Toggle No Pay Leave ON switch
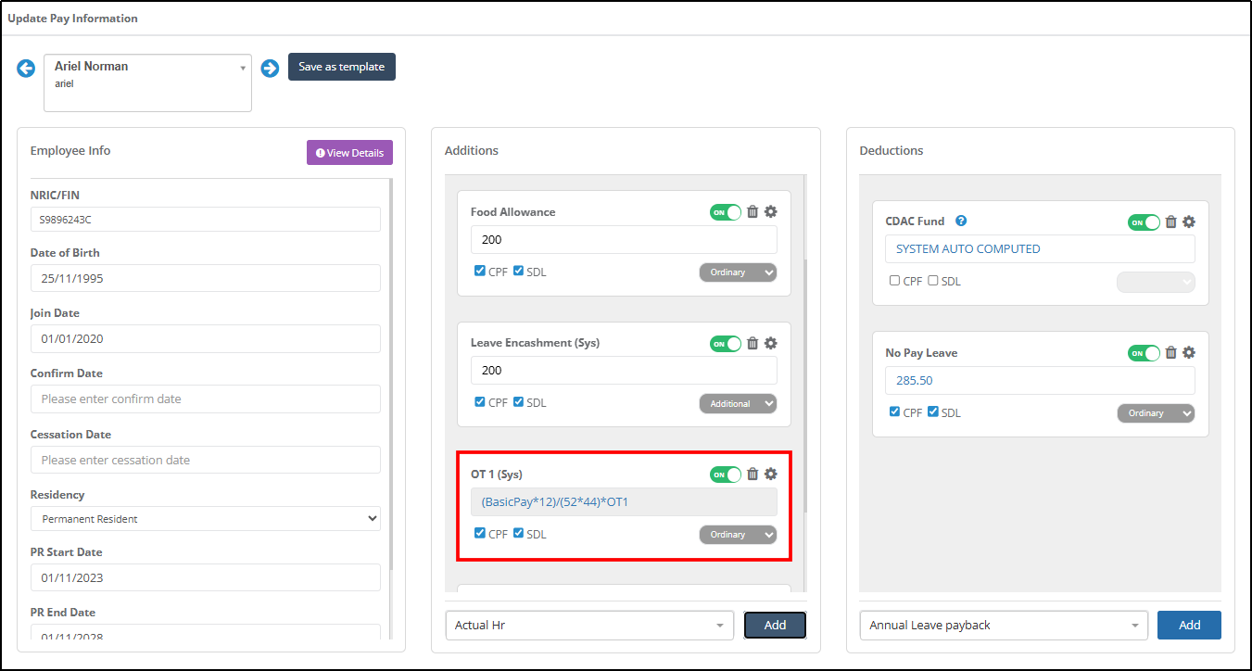The image size is (1252, 671). coord(1144,353)
